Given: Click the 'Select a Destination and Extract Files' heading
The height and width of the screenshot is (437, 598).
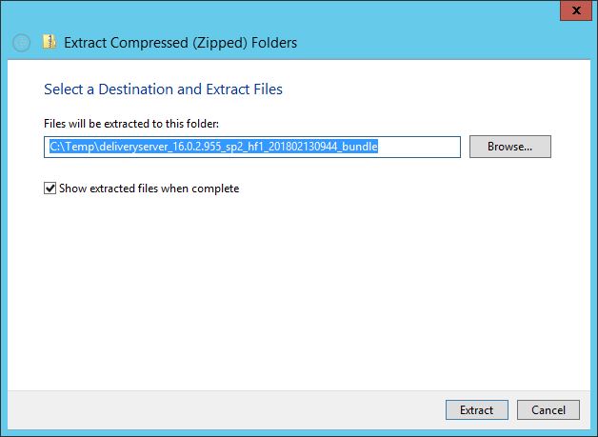Looking at the screenshot, I should pyautogui.click(x=163, y=89).
